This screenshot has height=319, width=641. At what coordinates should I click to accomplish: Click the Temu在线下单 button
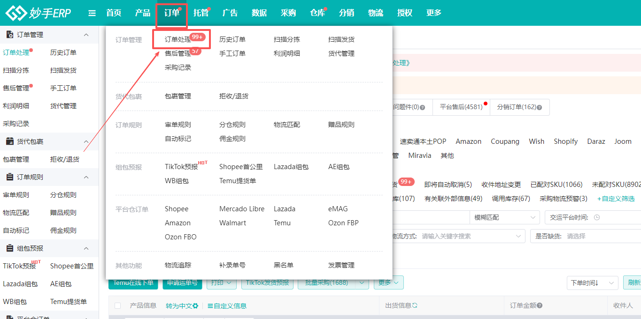pos(133,282)
